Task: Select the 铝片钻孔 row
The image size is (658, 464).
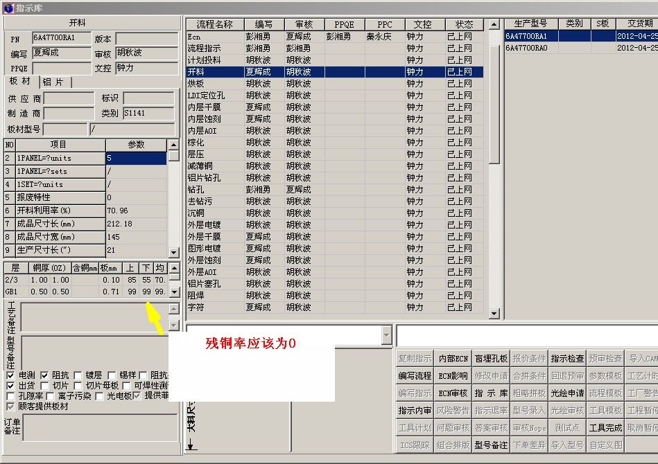Action: click(335, 178)
